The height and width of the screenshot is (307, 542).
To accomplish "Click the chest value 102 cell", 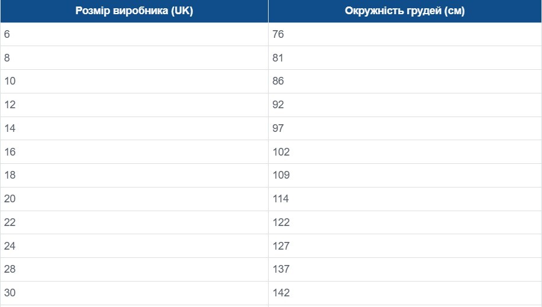I will coord(281,152).
